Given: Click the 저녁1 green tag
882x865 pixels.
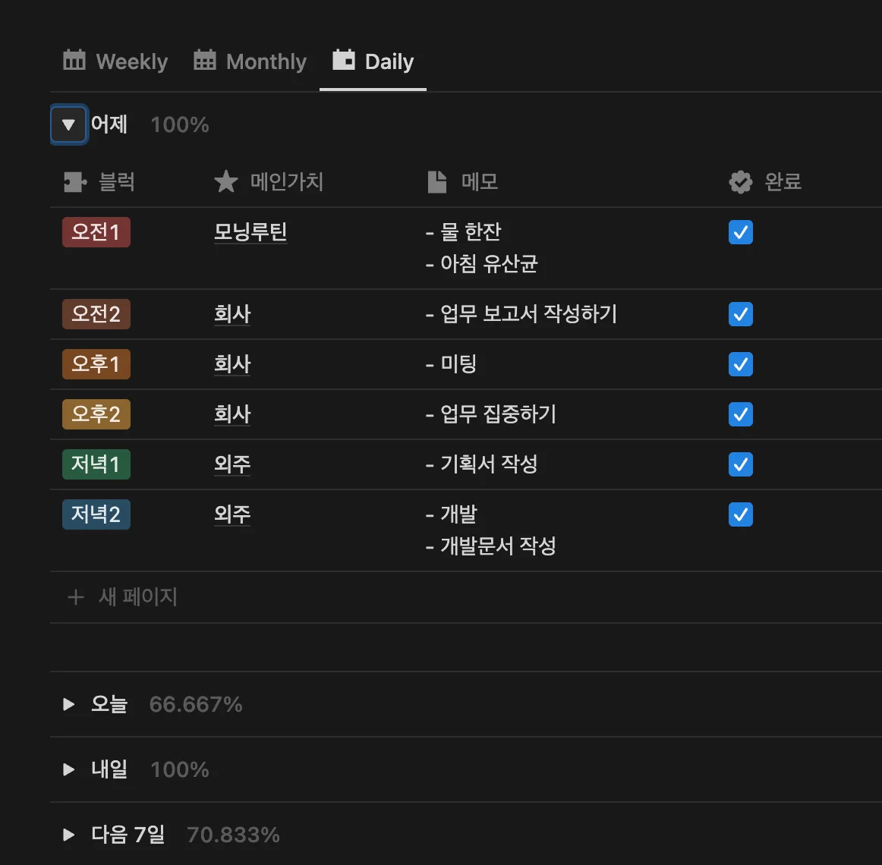Looking at the screenshot, I should [96, 464].
